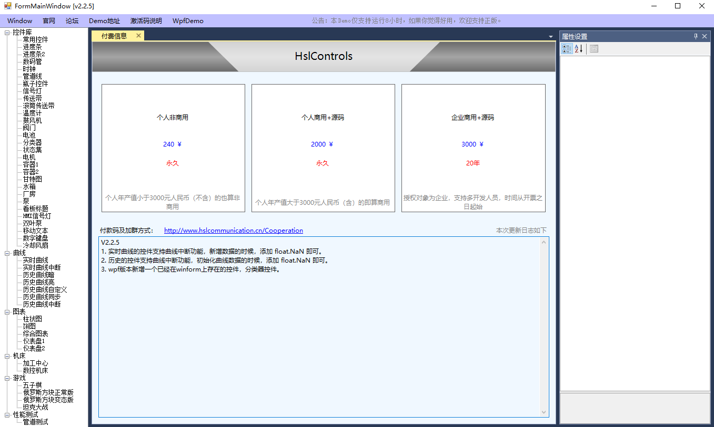Sort properties alphabetically with the A-Z icon

click(x=579, y=49)
